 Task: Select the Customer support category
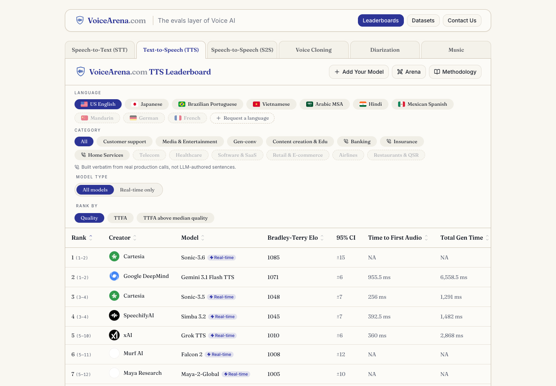125,142
